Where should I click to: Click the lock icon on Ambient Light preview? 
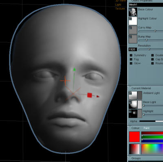click(130, 93)
